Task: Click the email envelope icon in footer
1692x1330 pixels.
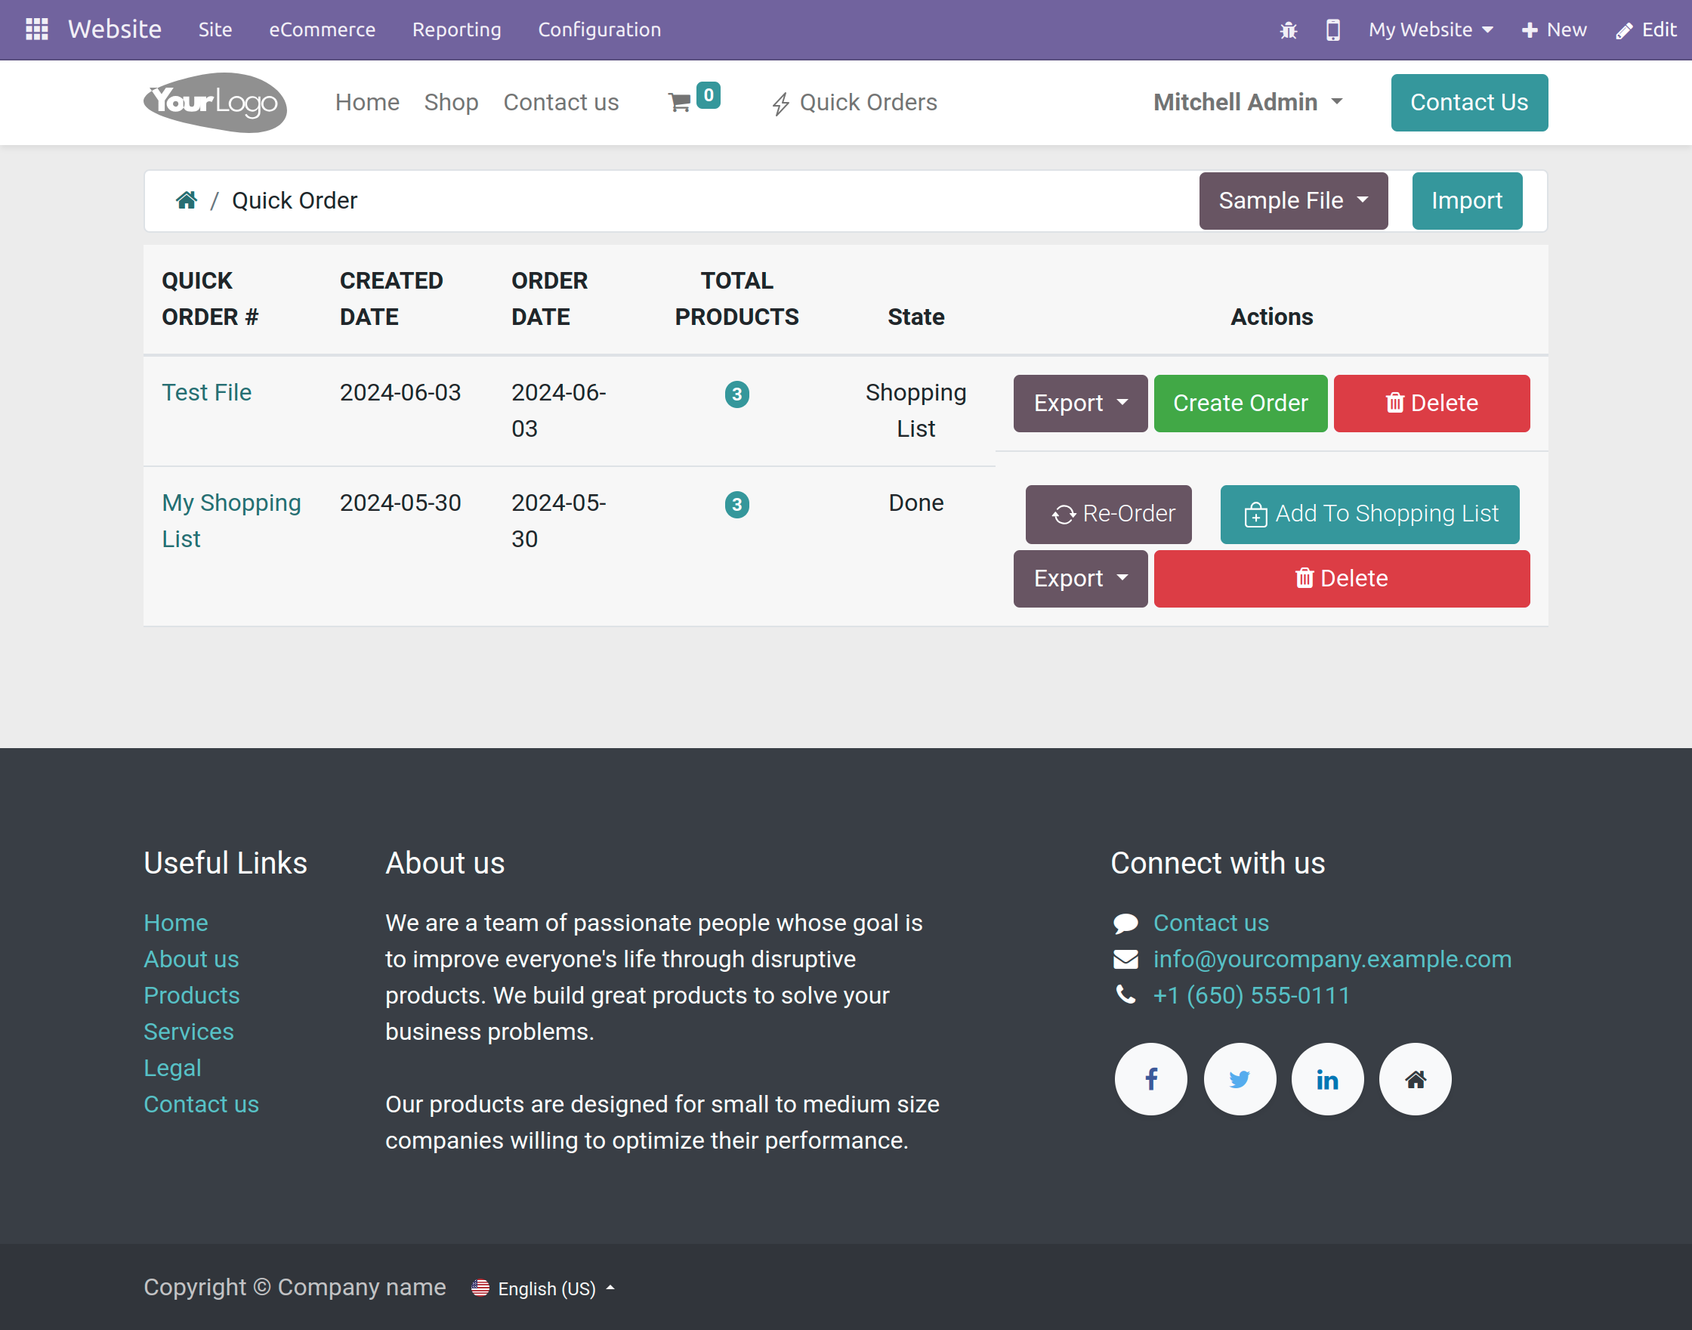Action: pyautogui.click(x=1126, y=958)
